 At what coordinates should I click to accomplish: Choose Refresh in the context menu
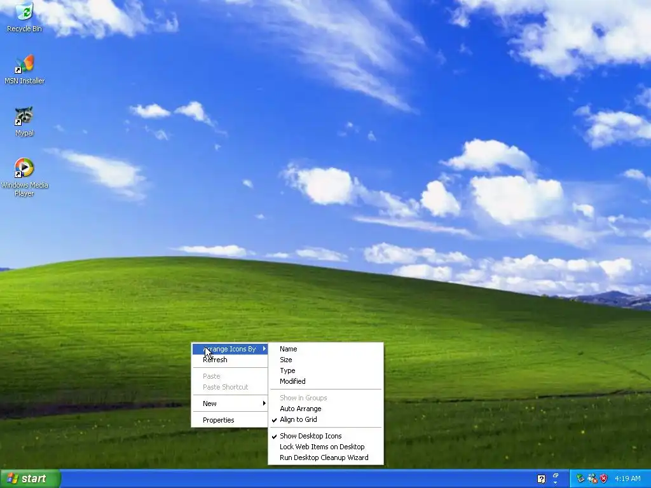[230, 360]
